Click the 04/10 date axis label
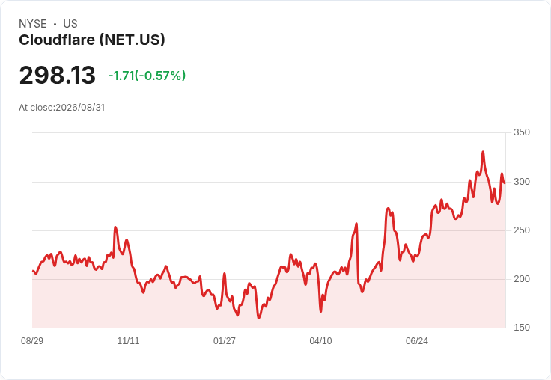The height and width of the screenshot is (380, 551). coord(320,340)
